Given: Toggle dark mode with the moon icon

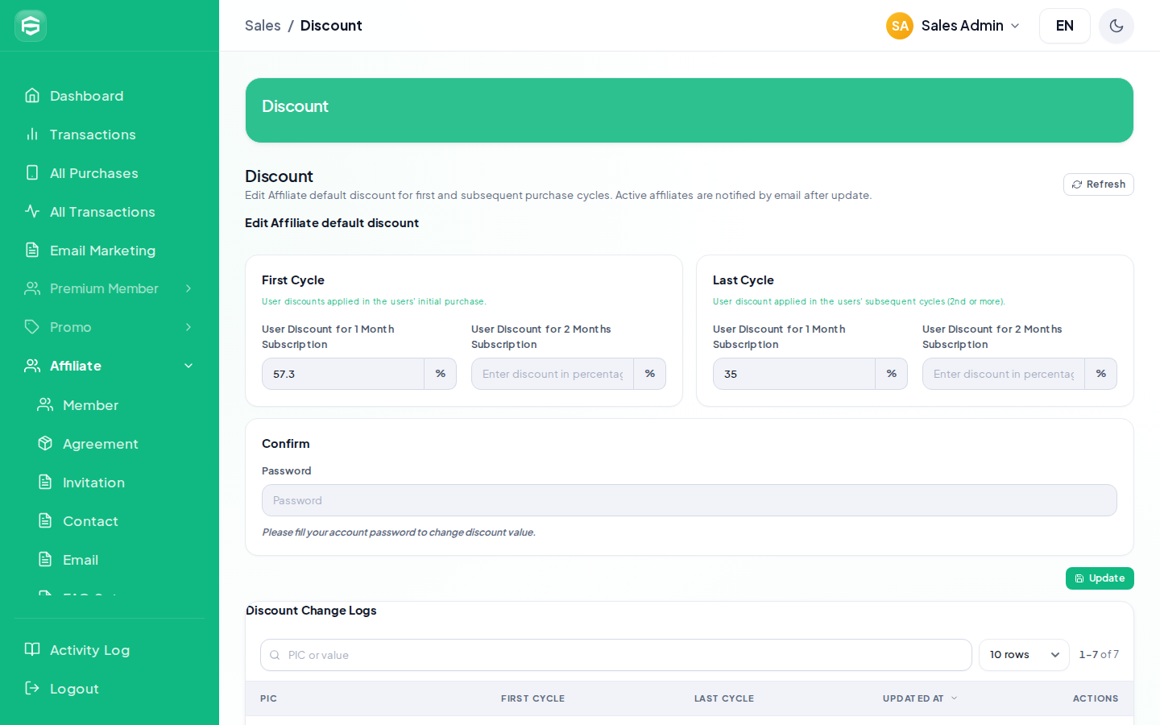Looking at the screenshot, I should click(1116, 26).
